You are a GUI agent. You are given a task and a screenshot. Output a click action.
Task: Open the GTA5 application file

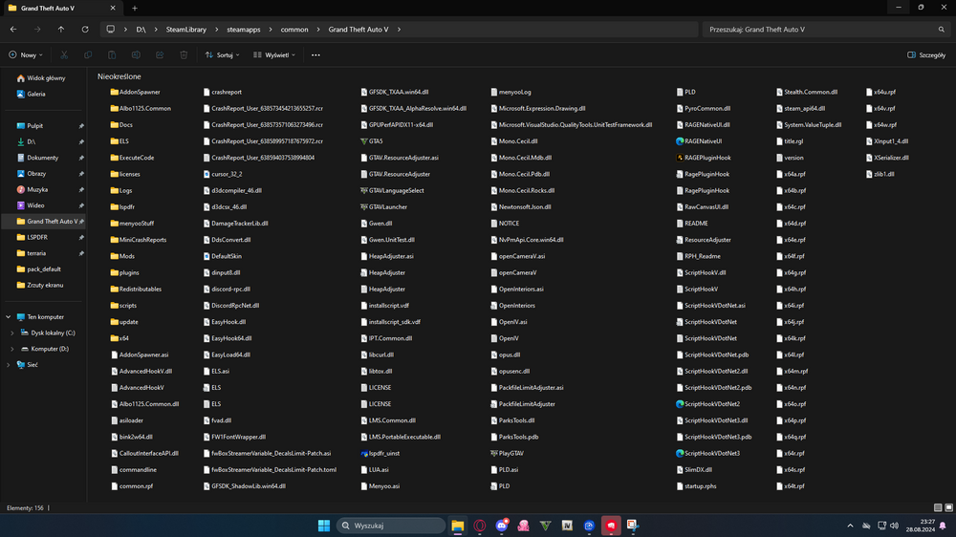click(x=376, y=141)
